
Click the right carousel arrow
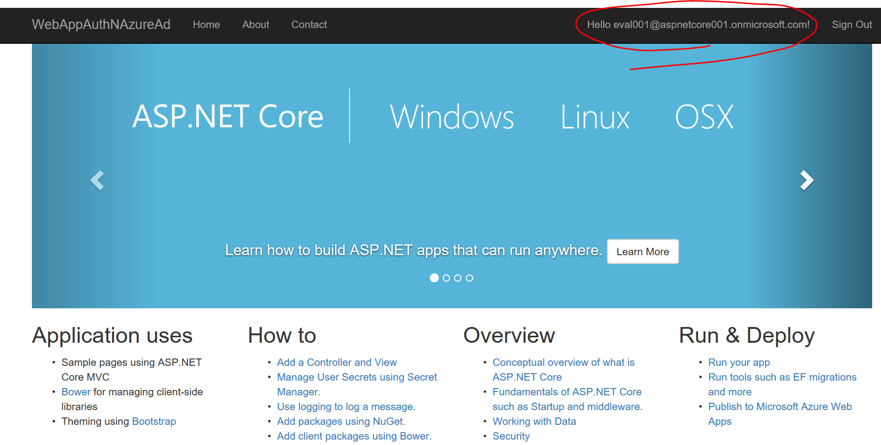807,181
